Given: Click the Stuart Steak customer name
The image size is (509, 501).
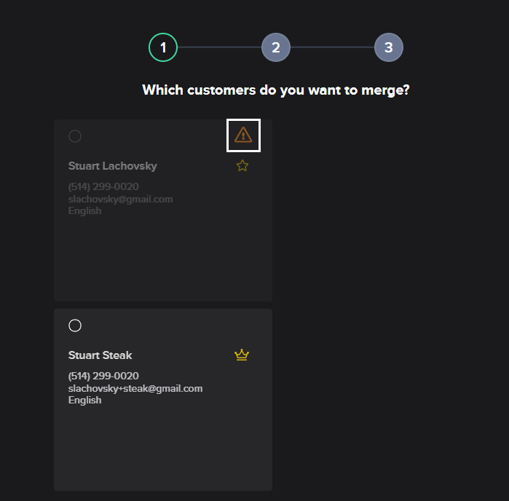Looking at the screenshot, I should [100, 355].
